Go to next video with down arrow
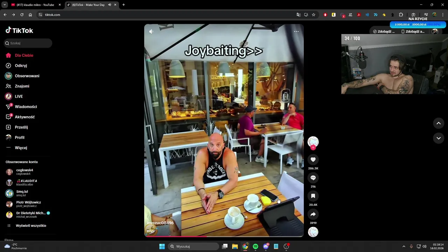The image size is (448, 252). [439, 138]
